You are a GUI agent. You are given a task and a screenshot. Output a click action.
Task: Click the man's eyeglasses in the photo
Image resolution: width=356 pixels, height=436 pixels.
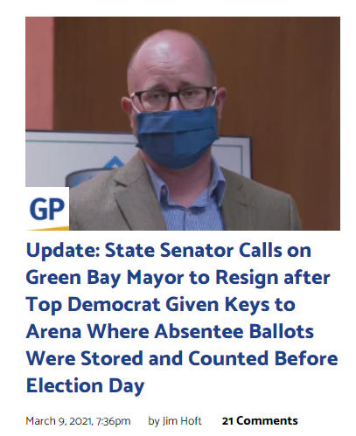click(174, 98)
